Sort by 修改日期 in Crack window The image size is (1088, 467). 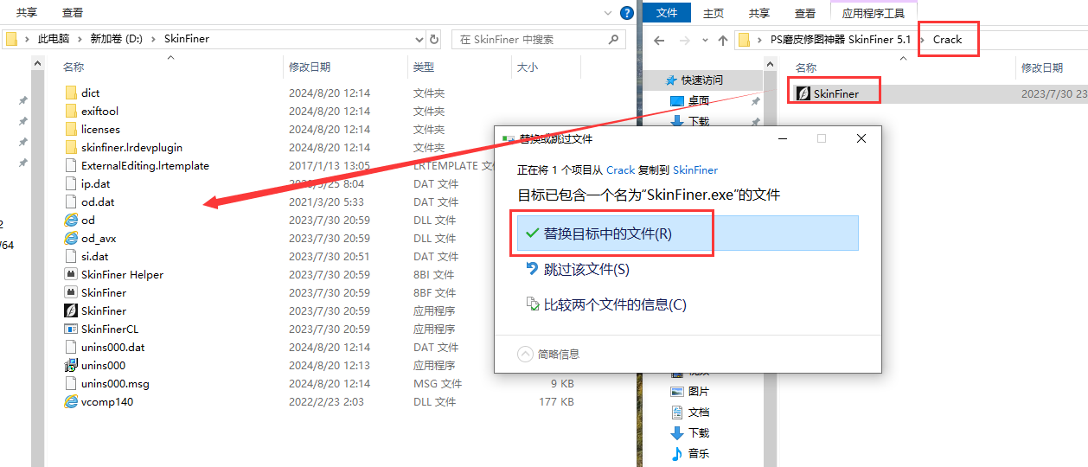[1042, 67]
